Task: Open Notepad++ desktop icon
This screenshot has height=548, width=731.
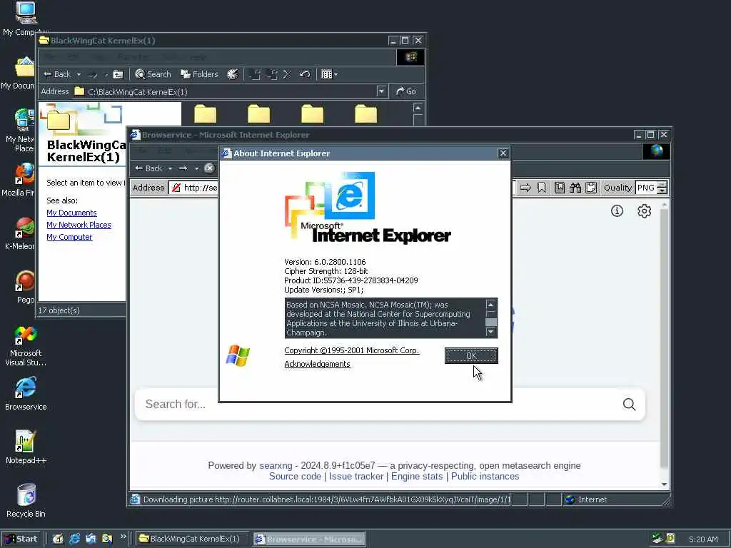Action: [26, 447]
